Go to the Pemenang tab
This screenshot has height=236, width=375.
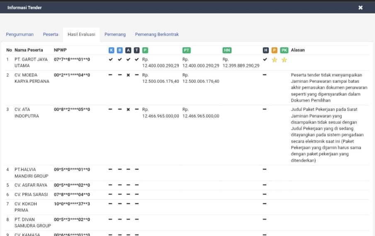tap(115, 34)
